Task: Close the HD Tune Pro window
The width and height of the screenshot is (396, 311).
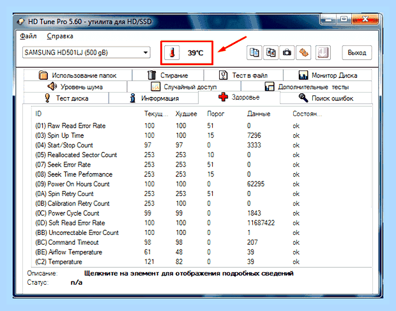Action: [x=365, y=19]
